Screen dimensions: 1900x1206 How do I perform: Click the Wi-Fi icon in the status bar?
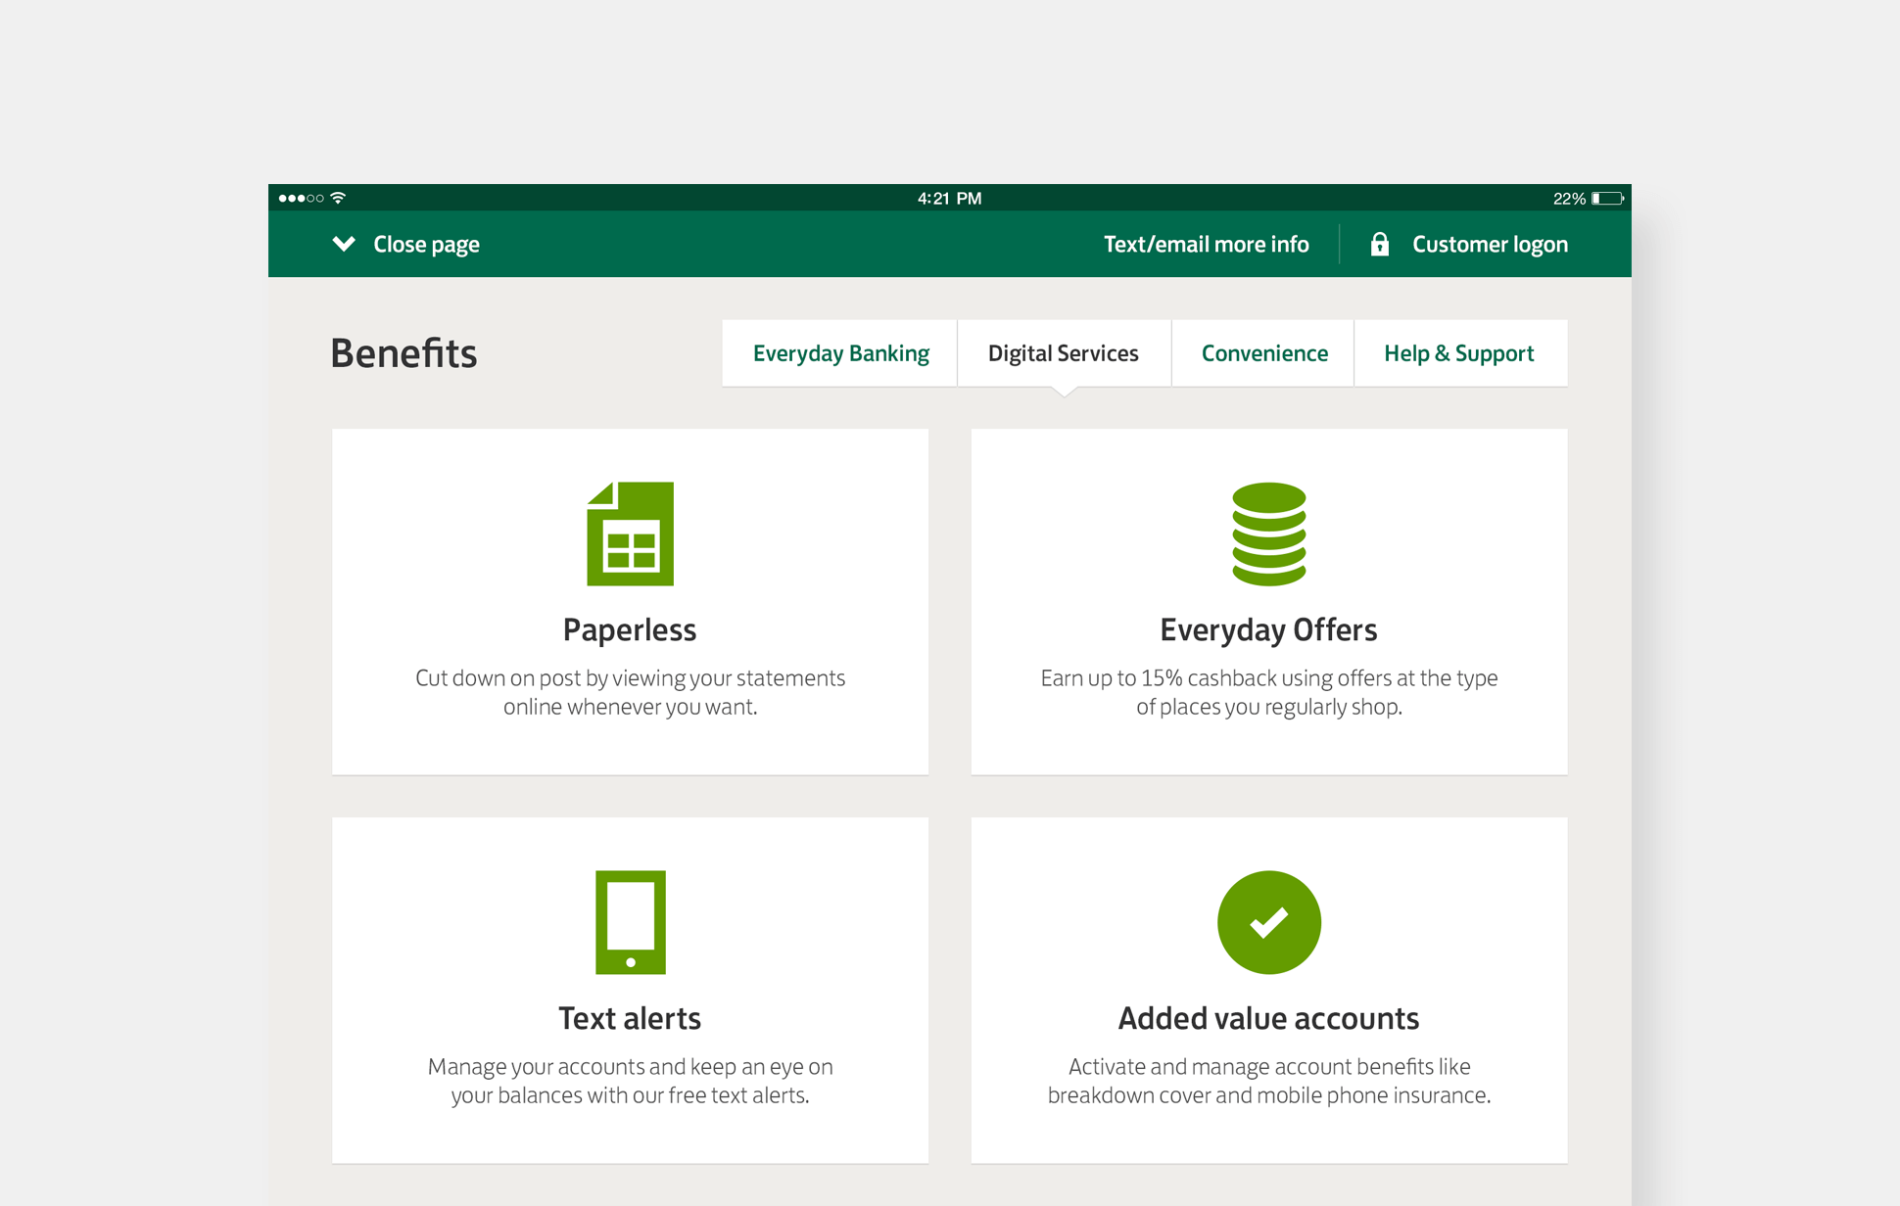[x=338, y=198]
